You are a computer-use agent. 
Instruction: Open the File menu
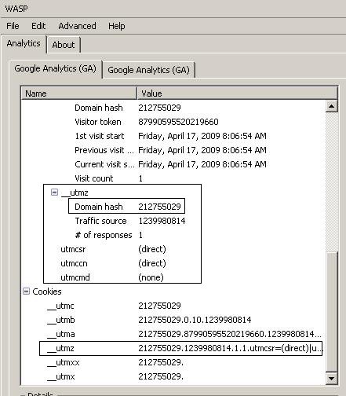(x=13, y=26)
